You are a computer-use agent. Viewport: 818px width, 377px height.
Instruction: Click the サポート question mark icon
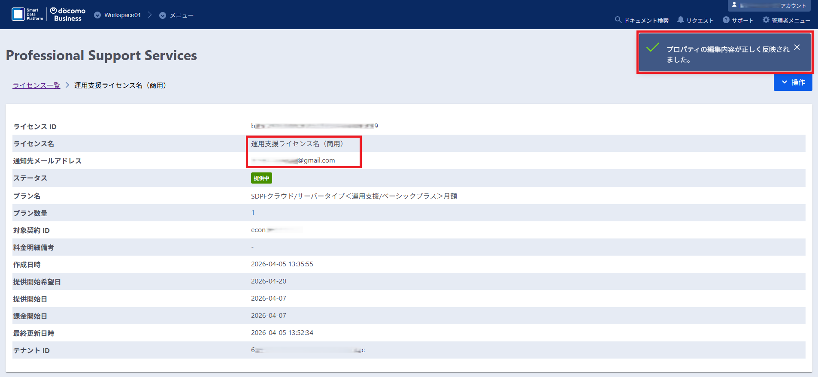click(x=726, y=20)
